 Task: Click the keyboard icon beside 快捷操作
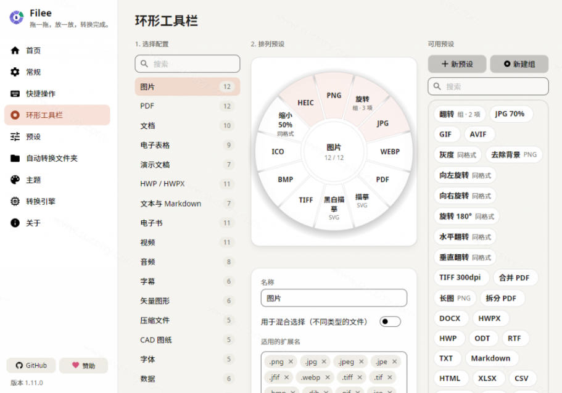(15, 94)
